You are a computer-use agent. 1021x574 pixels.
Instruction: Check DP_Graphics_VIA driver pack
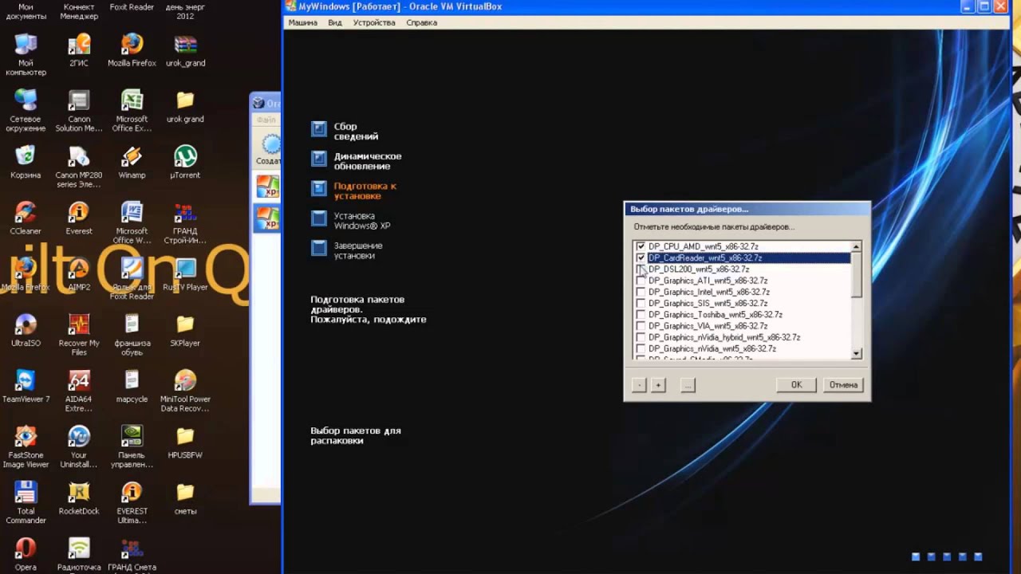tap(641, 326)
